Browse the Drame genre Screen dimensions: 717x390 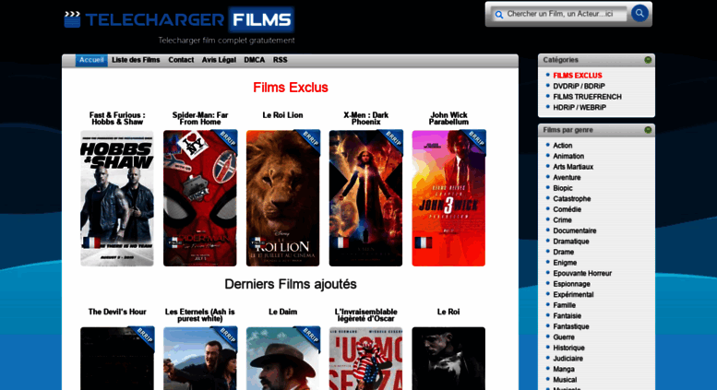(x=563, y=252)
